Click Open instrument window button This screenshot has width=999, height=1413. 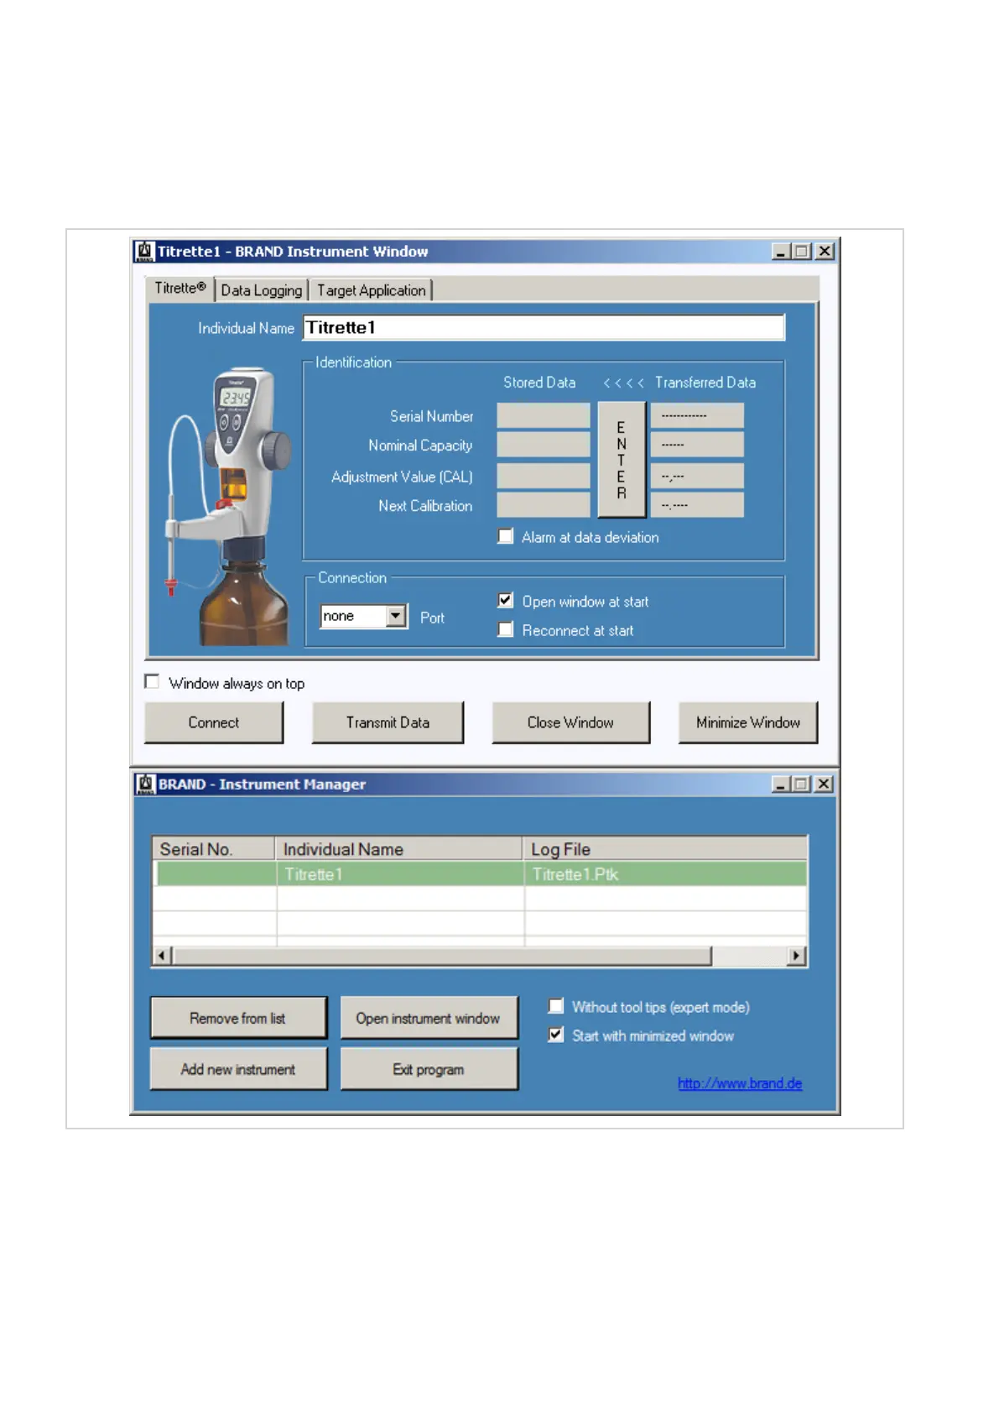pos(429,1018)
